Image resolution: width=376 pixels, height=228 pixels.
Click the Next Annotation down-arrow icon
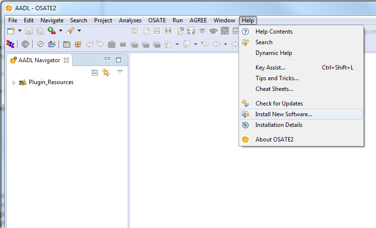coord(168,44)
